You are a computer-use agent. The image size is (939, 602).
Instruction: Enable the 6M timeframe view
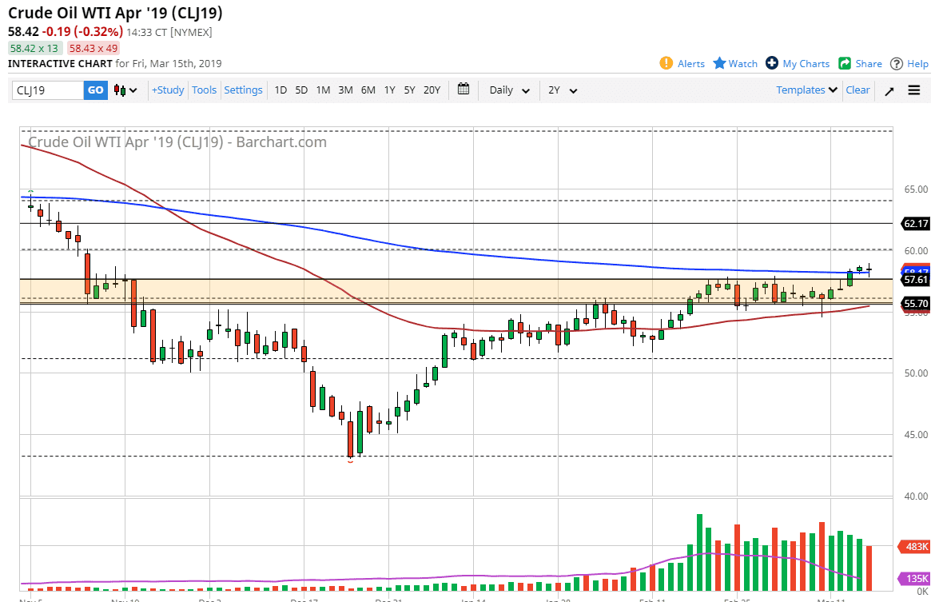tap(368, 90)
